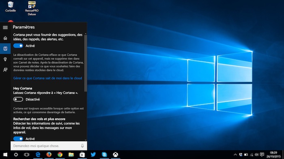Click 'Rechercher des vols et plus encore' title
The image size is (284, 159).
pos(39,119)
